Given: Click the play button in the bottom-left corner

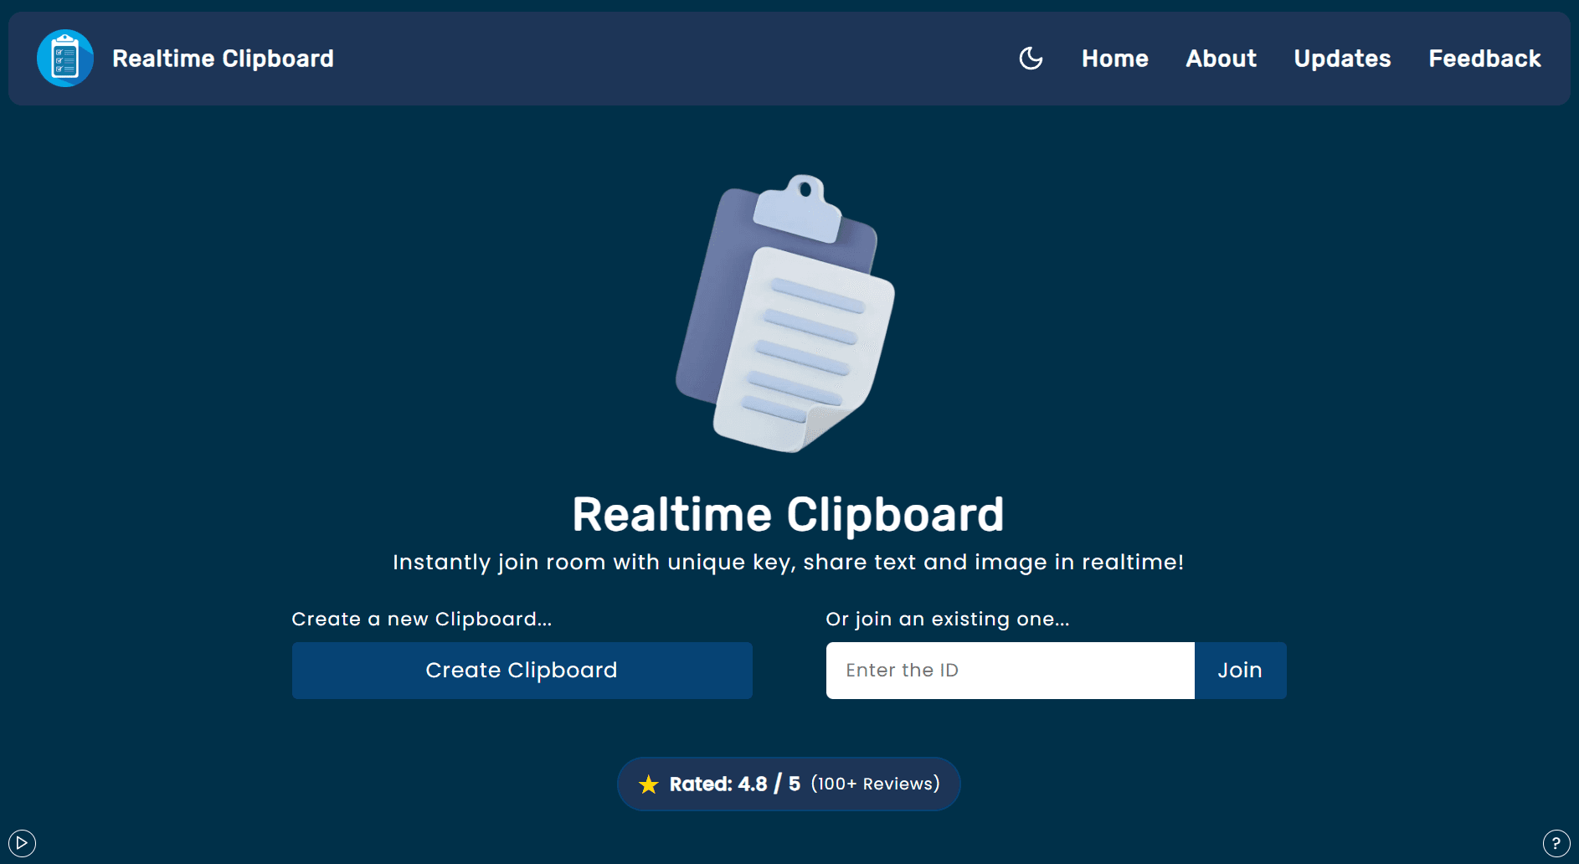Looking at the screenshot, I should pos(23,843).
